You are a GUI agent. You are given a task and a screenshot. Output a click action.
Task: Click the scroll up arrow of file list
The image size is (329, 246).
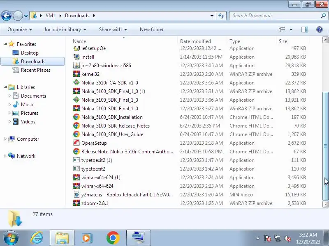pyautogui.click(x=325, y=40)
